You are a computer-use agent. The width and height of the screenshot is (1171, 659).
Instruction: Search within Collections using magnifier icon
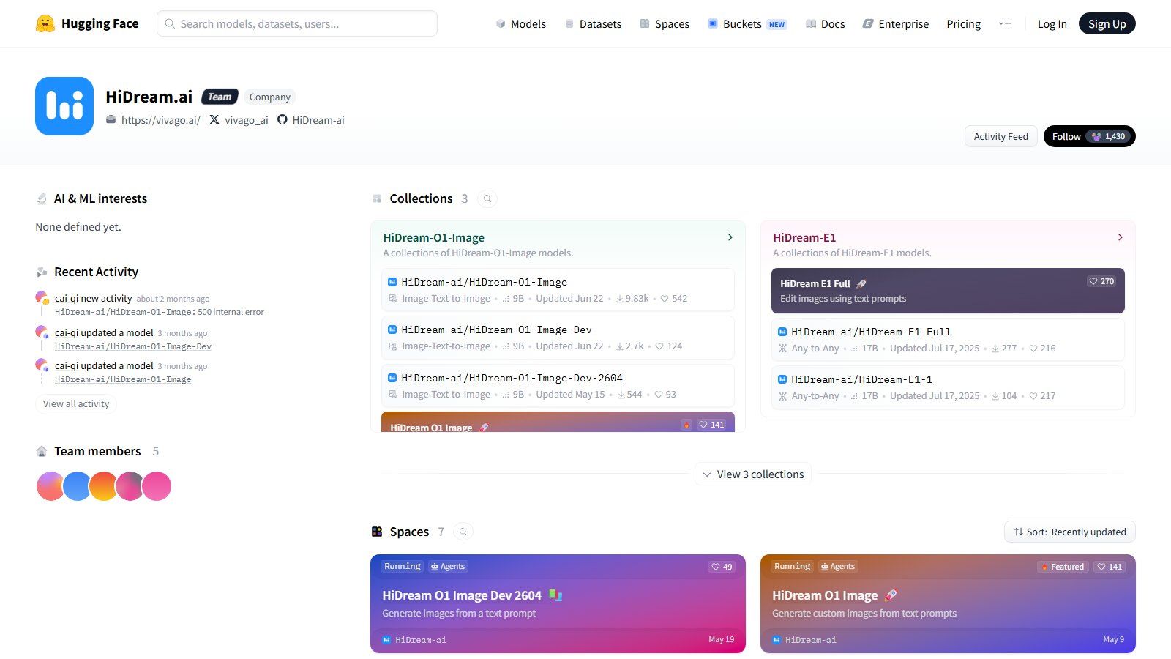pyautogui.click(x=487, y=198)
